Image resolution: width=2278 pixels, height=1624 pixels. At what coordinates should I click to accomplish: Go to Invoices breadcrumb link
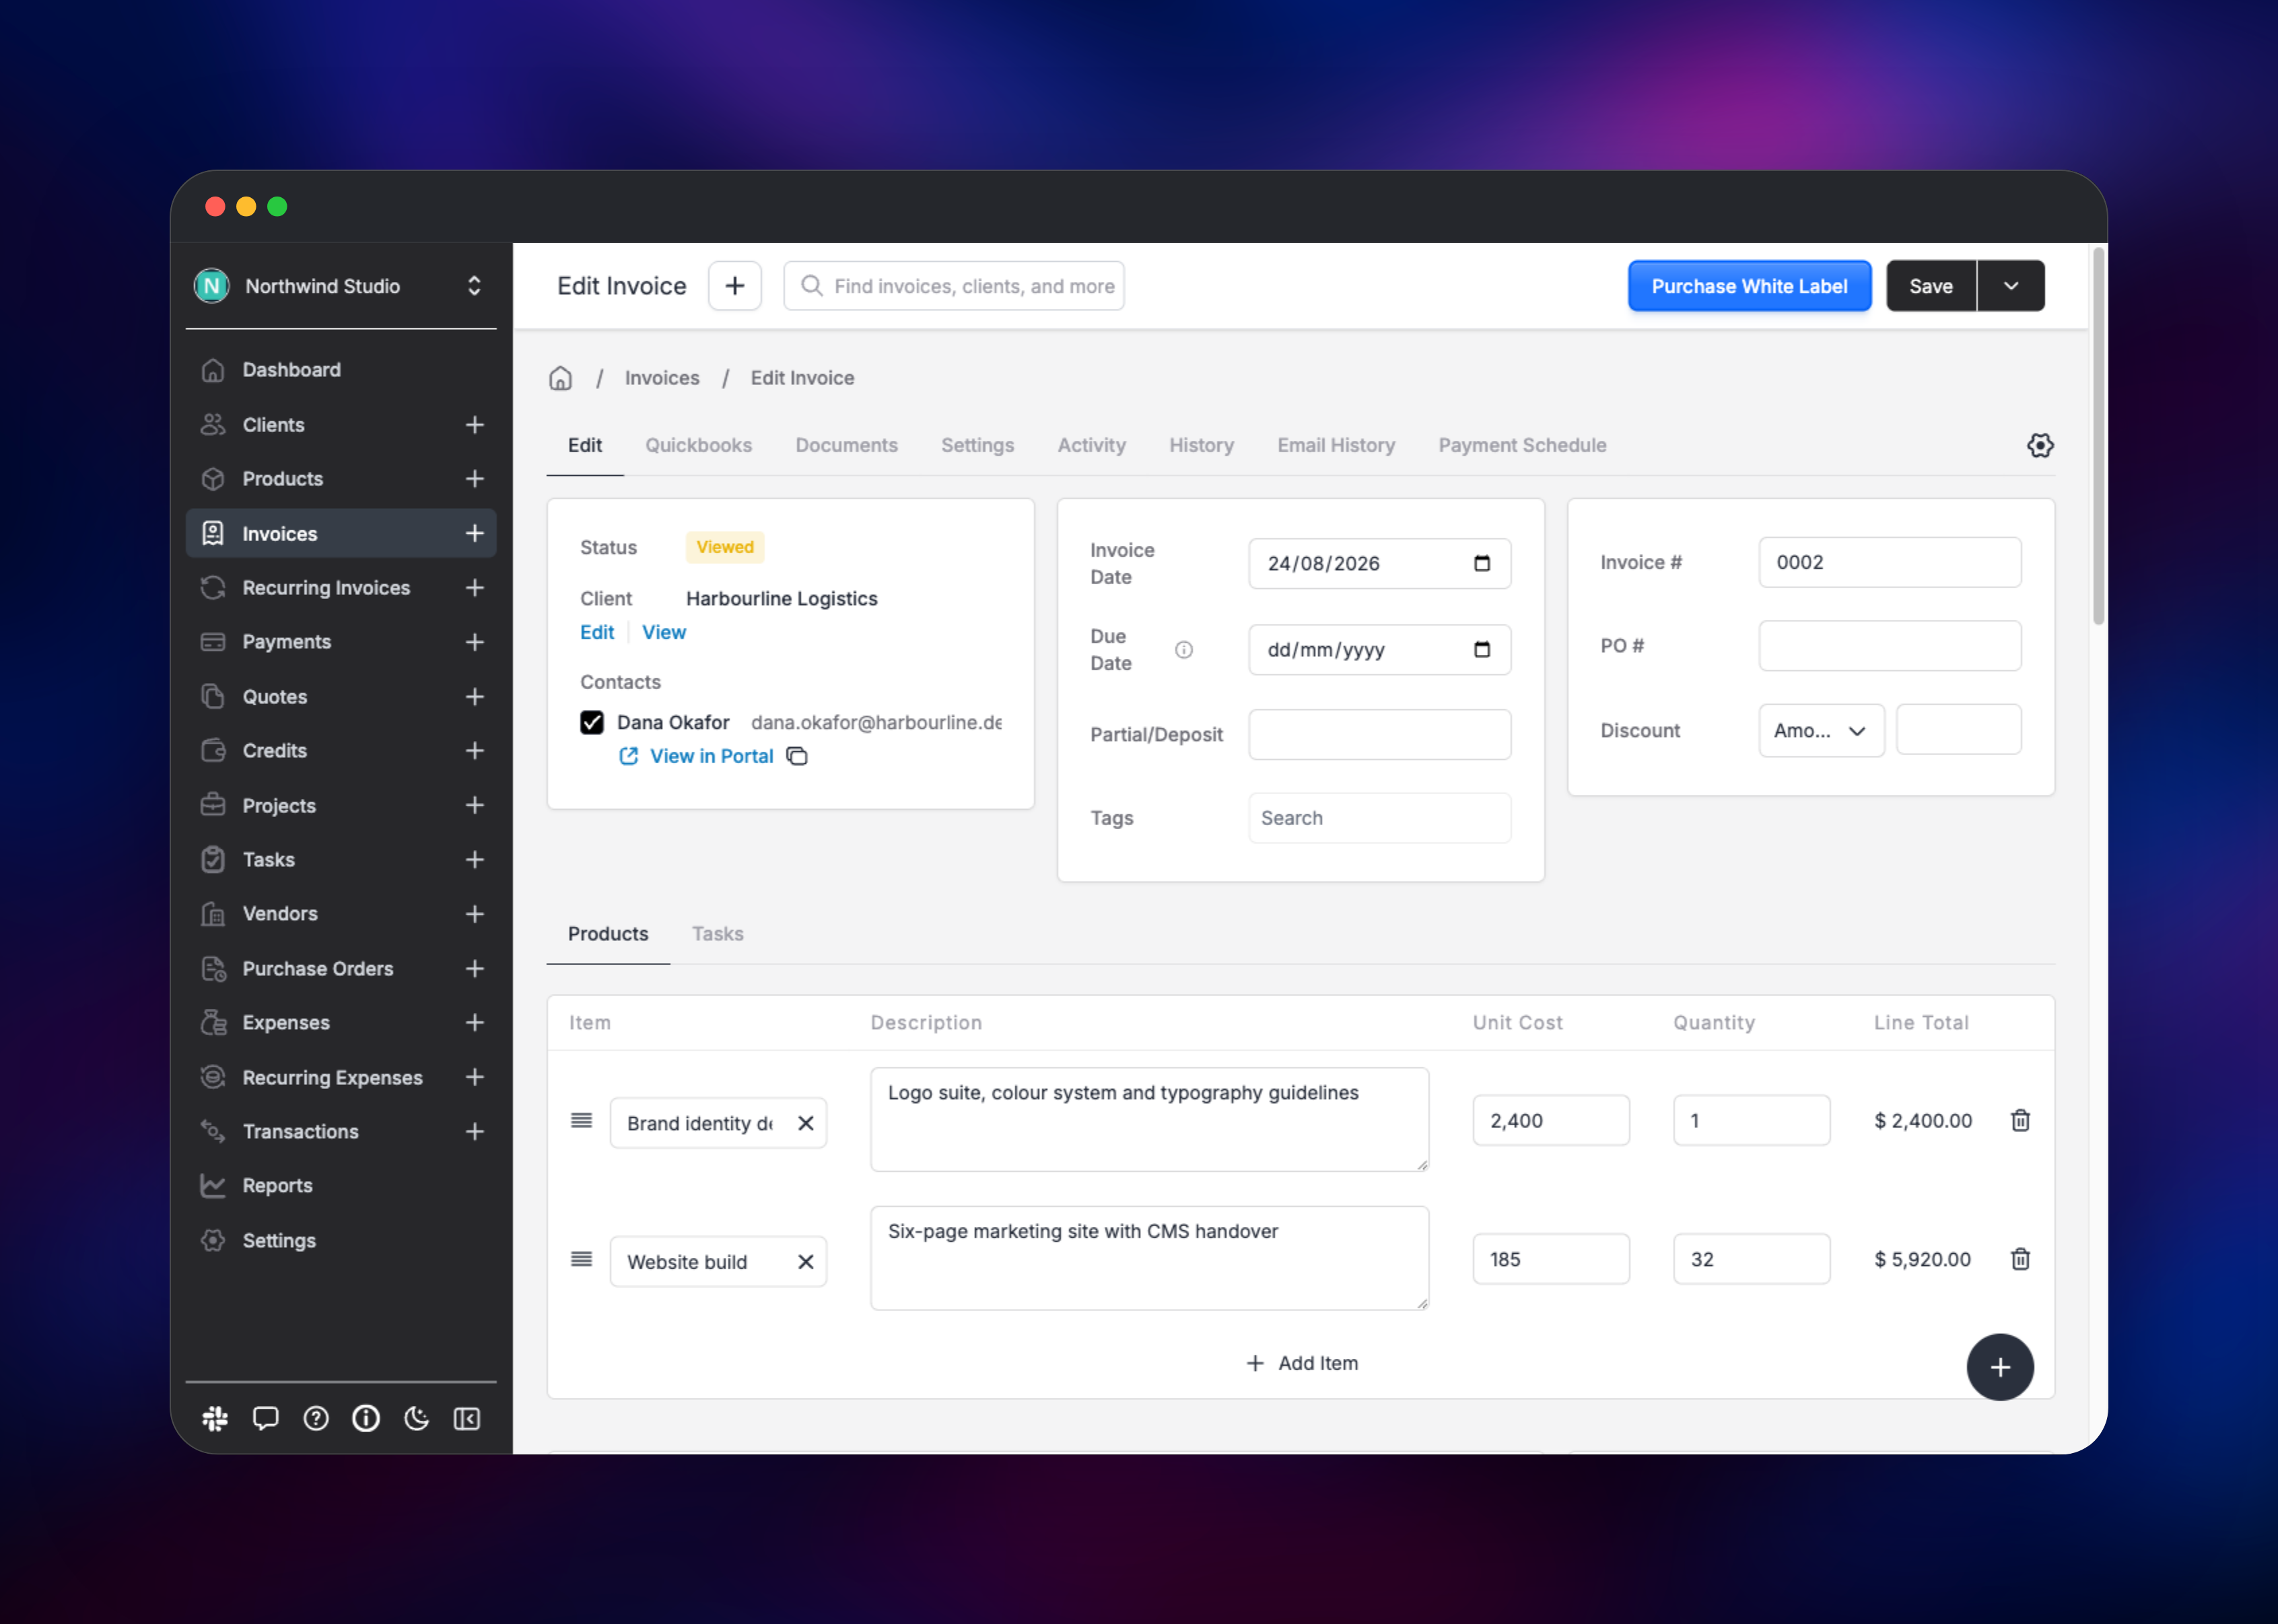tap(662, 378)
